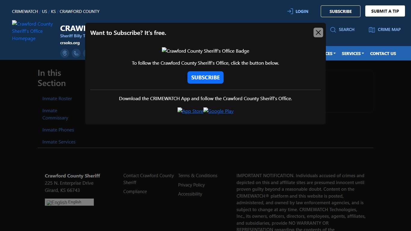
Task: Open the Contact Us menu item
Action: [383, 54]
